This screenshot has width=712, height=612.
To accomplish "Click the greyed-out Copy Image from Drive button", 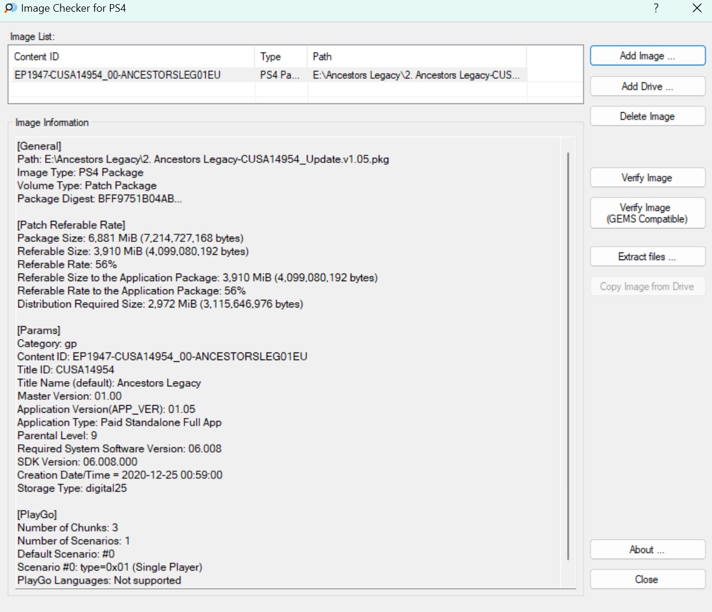I will tap(647, 286).
